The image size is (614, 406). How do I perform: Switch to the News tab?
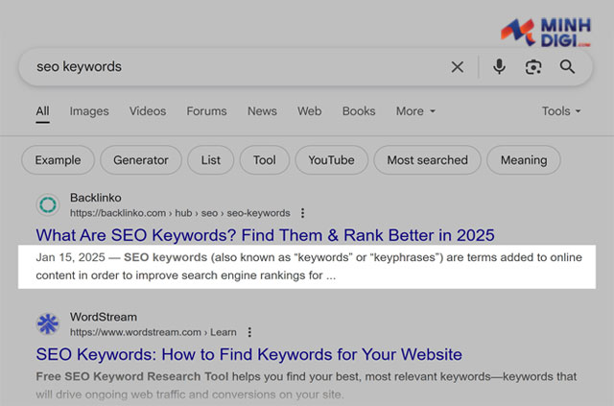262,111
